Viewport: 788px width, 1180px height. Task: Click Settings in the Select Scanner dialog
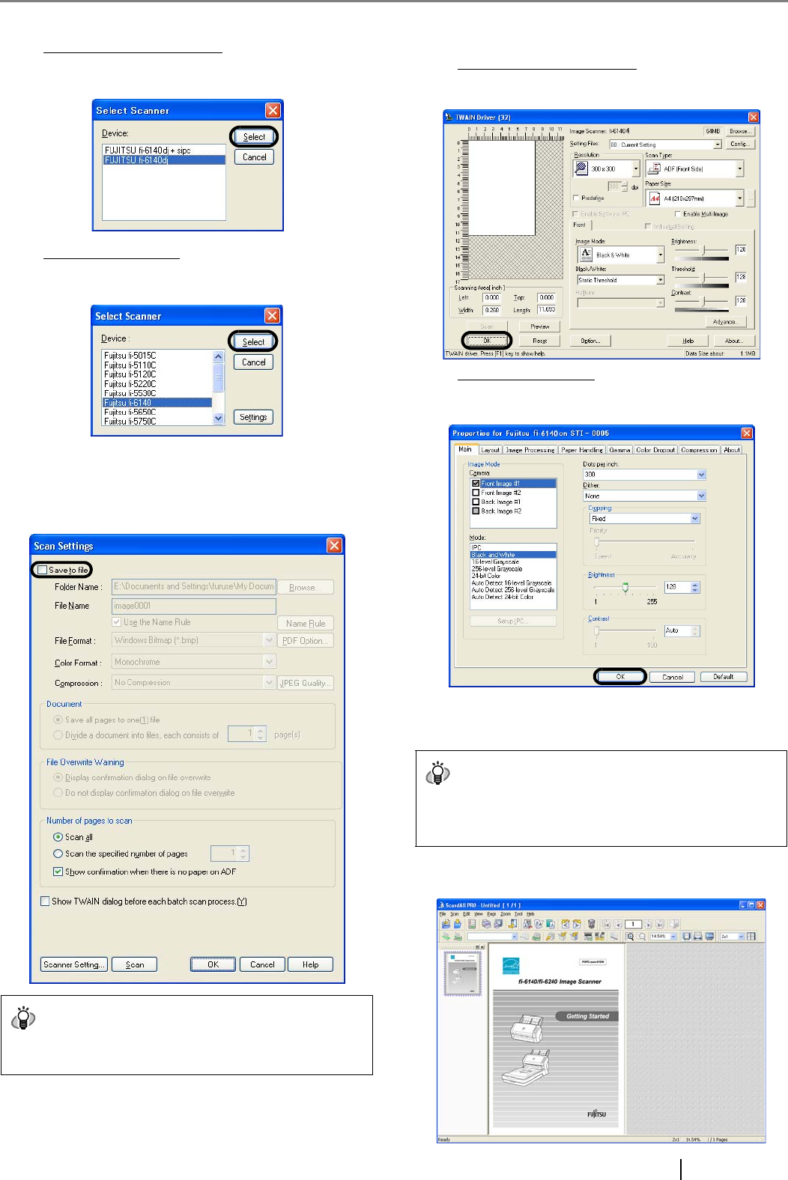pos(253,417)
